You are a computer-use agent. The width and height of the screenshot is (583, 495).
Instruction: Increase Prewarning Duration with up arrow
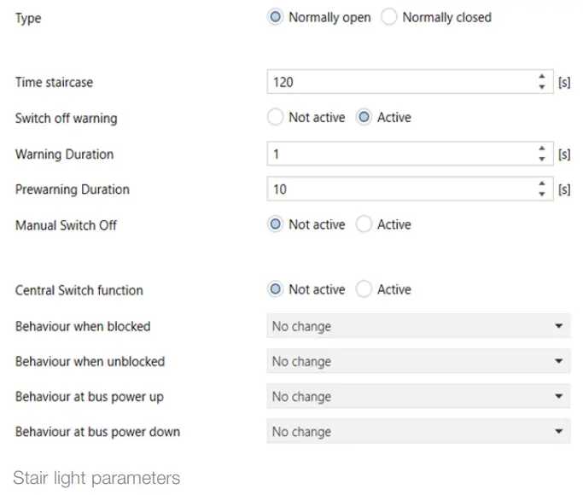click(x=541, y=184)
